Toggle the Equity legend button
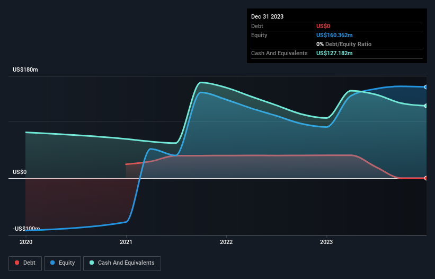435x279 pixels. pyautogui.click(x=63, y=264)
